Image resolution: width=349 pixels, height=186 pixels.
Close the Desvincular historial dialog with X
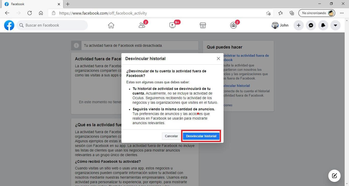(x=218, y=59)
